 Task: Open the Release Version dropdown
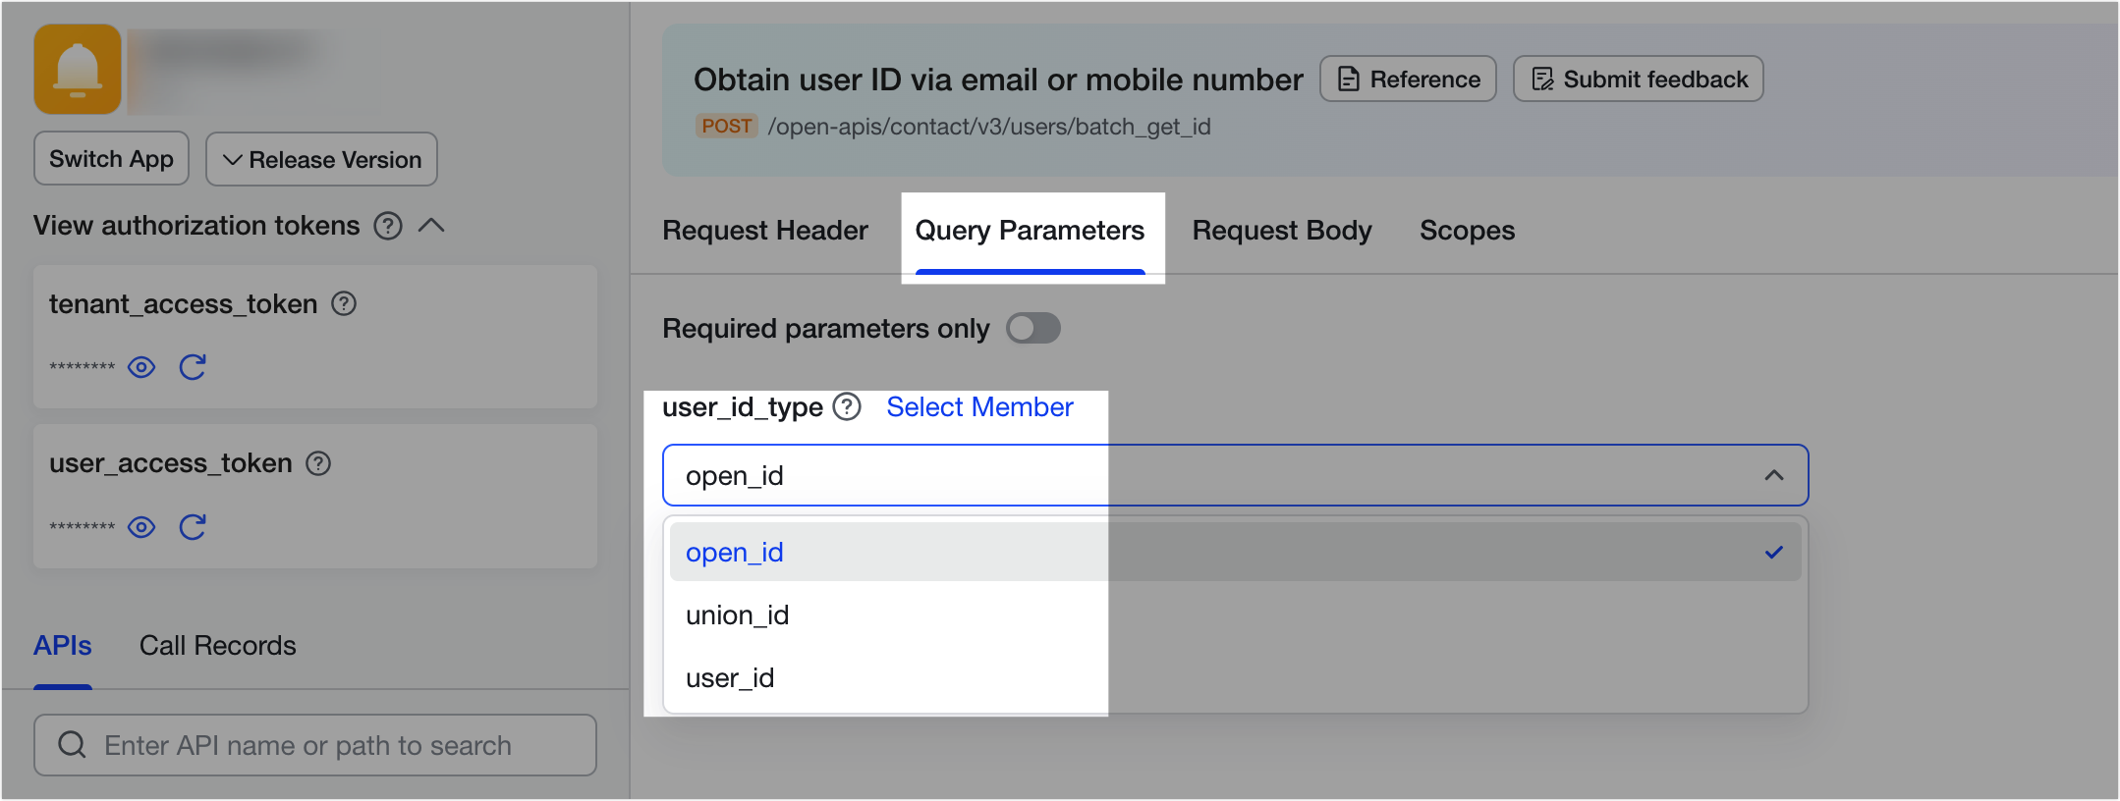(321, 159)
